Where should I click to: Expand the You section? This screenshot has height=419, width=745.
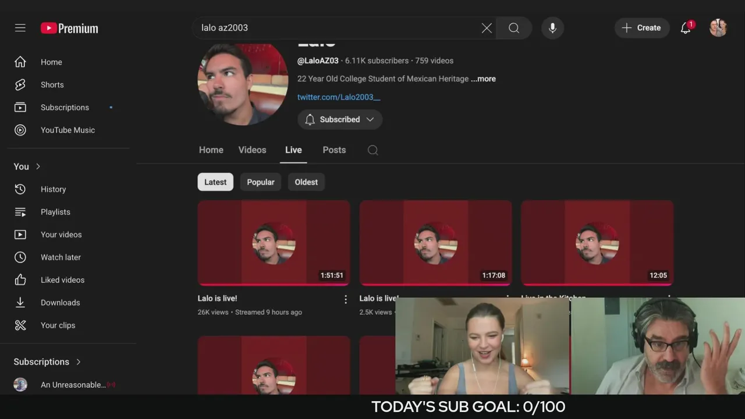point(27,166)
